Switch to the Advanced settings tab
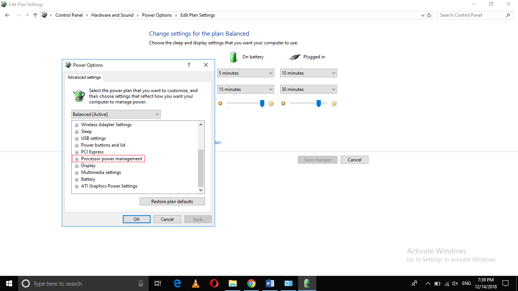This screenshot has width=518, height=291. [84, 77]
